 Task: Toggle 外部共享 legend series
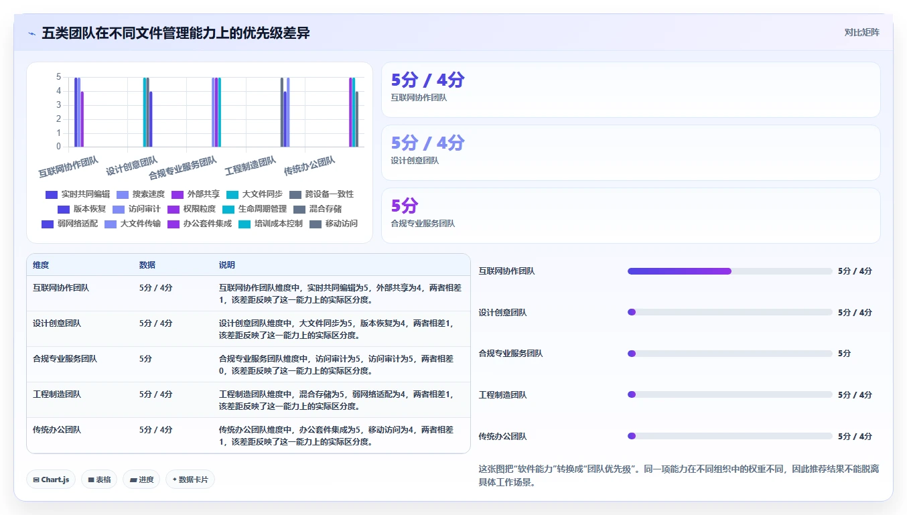(196, 194)
